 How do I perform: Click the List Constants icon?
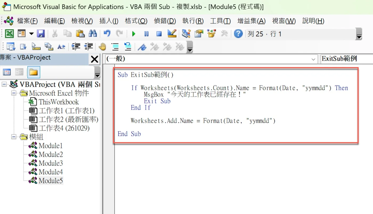[x=23, y=47]
